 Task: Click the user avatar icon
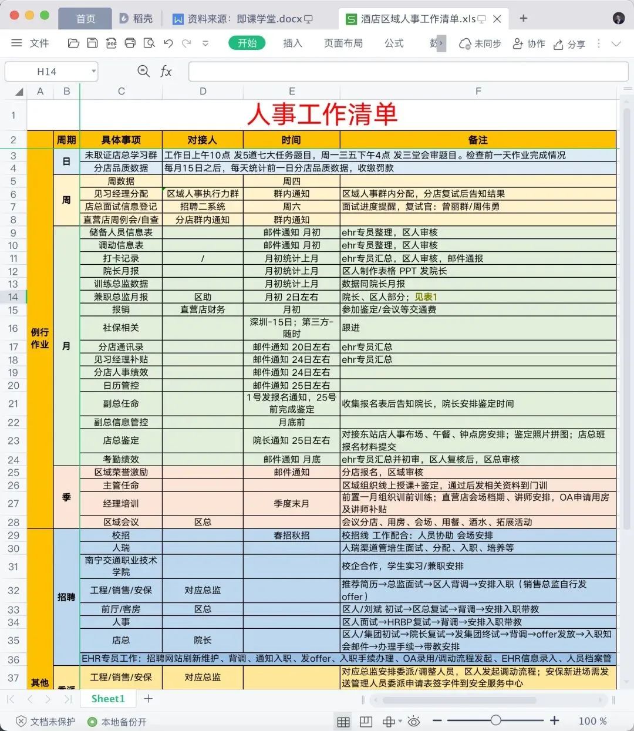619,18
